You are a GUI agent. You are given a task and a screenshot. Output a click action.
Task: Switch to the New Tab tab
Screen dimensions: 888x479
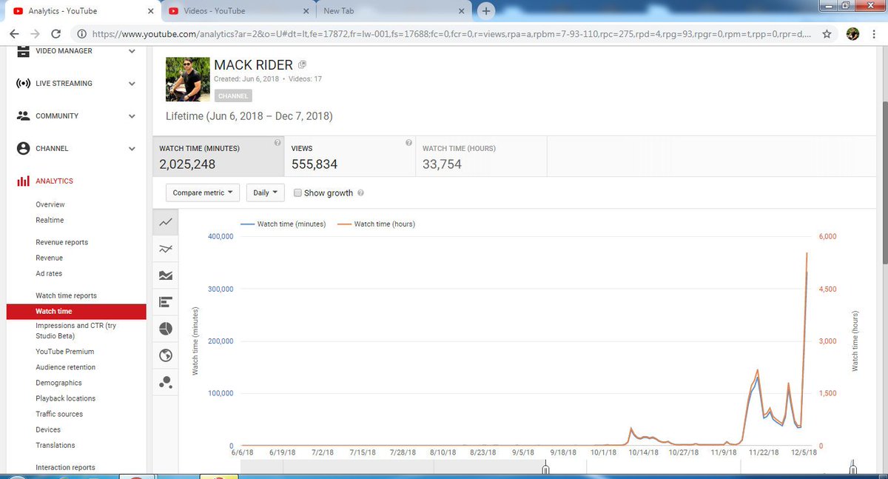(394, 11)
